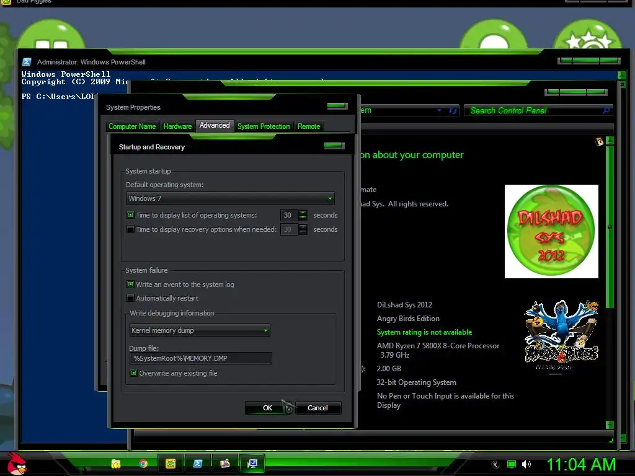Screen dimensions: 635x476
Task: Click the operating systems time value field (30)
Action: (x=289, y=215)
